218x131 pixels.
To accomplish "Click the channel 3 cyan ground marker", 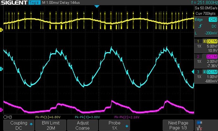I will 1,69.
